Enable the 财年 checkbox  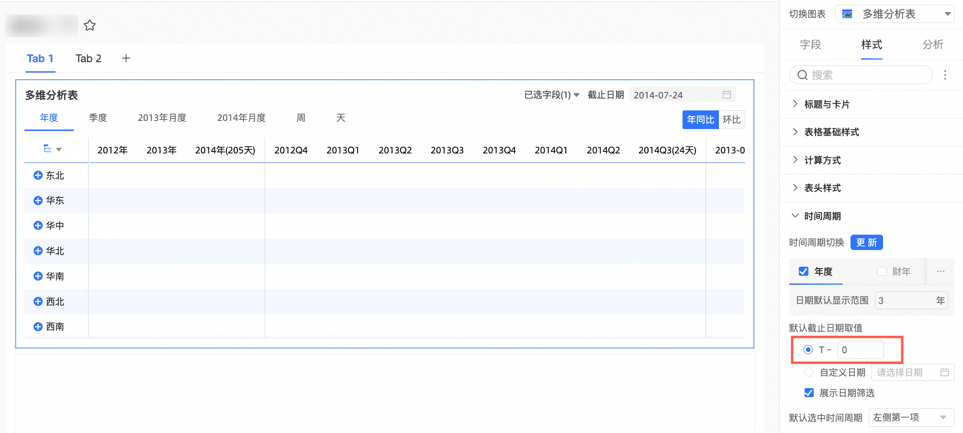(x=882, y=271)
